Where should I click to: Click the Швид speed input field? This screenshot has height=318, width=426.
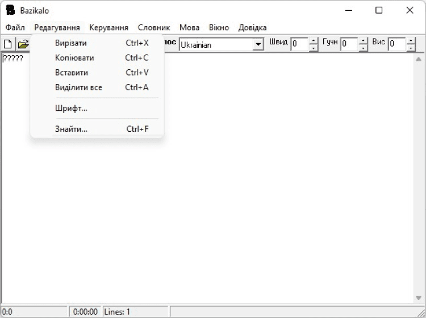point(300,44)
